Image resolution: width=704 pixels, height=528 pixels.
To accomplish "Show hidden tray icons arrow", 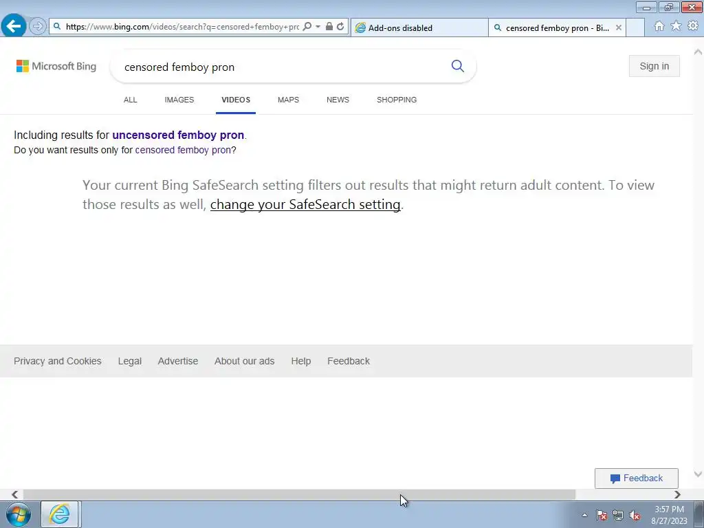I will tap(584, 515).
